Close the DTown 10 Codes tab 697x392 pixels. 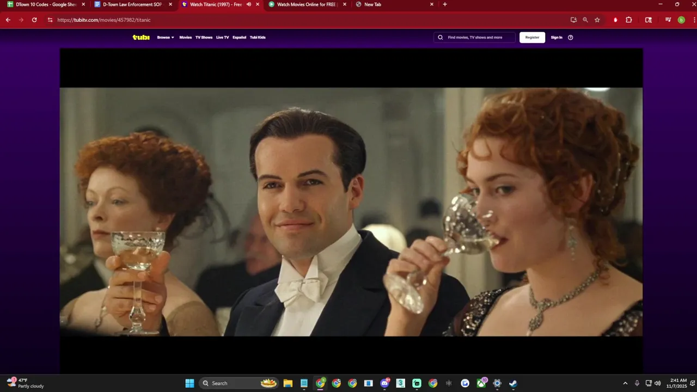click(x=83, y=4)
